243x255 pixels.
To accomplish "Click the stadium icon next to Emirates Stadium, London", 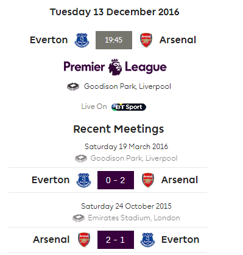I will [x=79, y=218].
